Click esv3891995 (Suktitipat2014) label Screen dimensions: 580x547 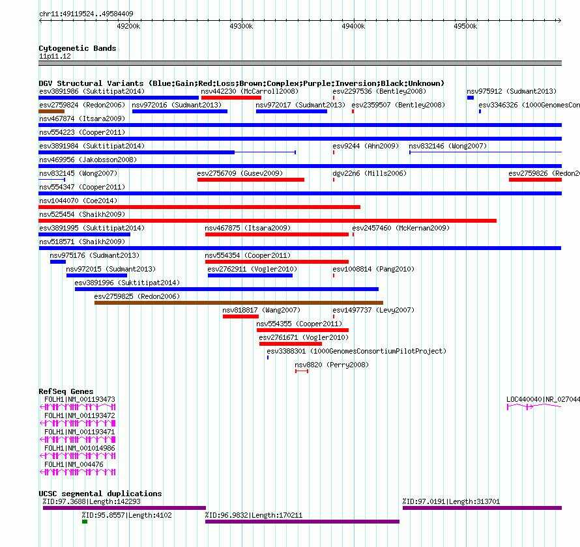click(x=92, y=228)
